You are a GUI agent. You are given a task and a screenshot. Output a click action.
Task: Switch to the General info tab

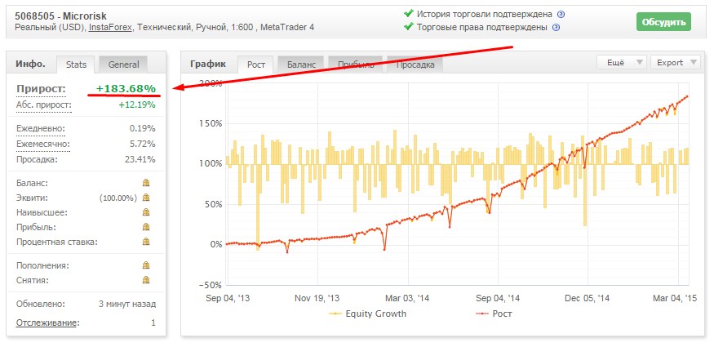coord(123,65)
